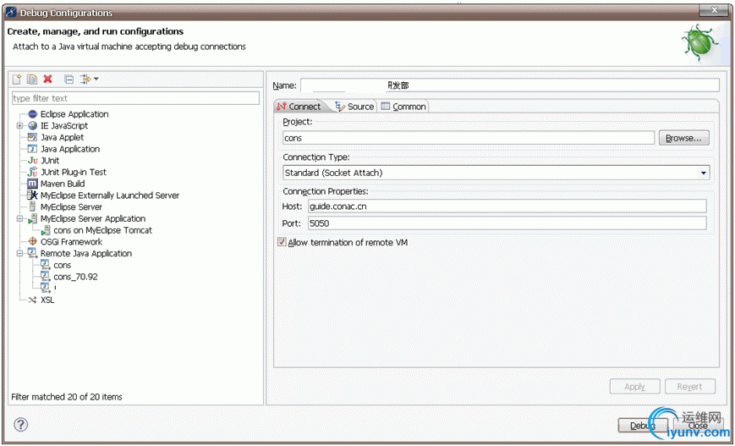Click the help question mark icon
This screenshot has height=446, width=735.
pyautogui.click(x=21, y=425)
